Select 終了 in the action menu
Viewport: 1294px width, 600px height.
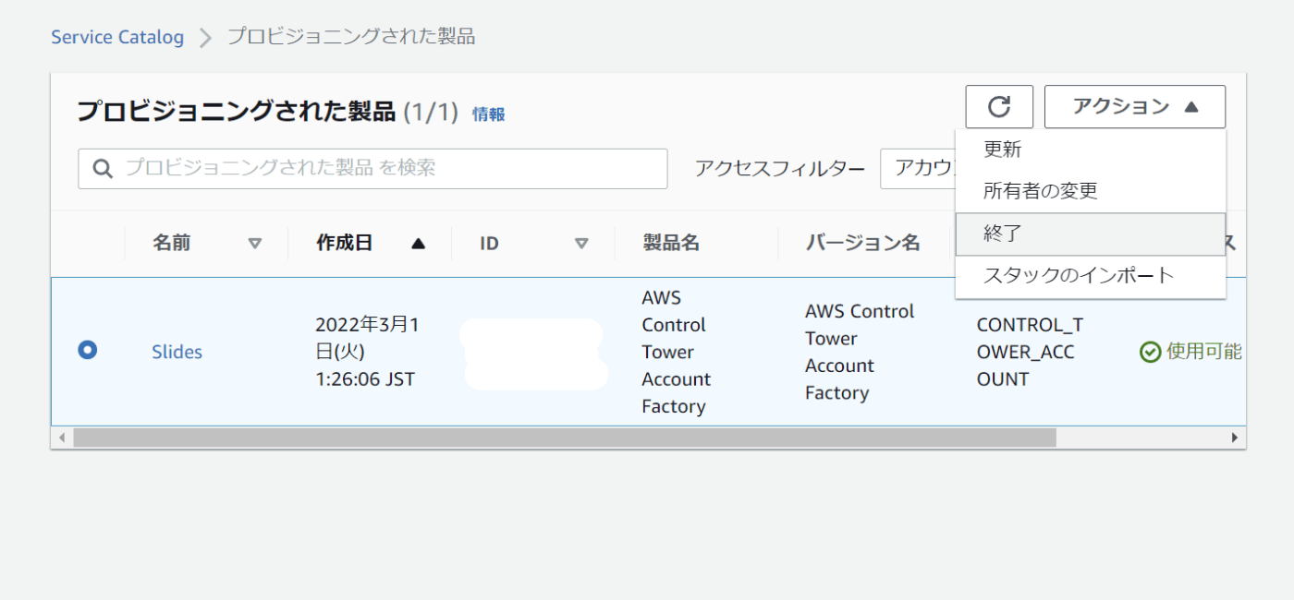[x=1091, y=234]
